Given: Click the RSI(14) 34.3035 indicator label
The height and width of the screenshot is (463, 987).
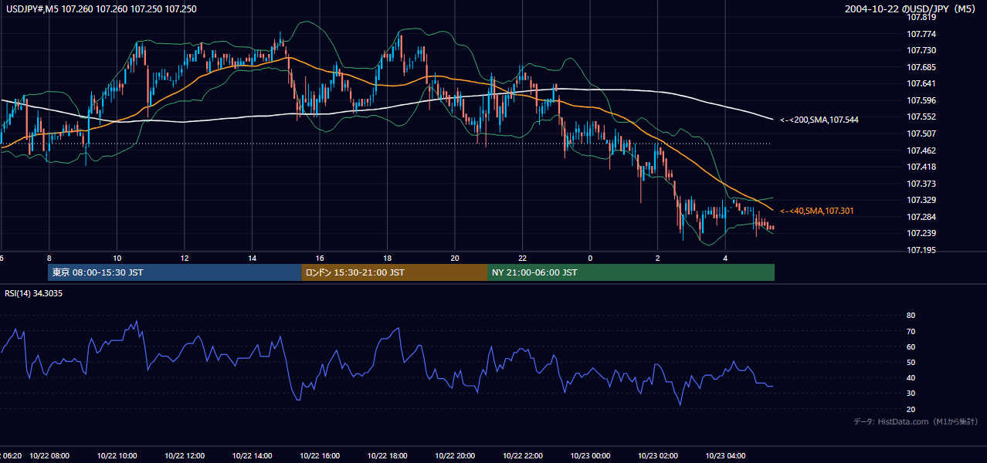Looking at the screenshot, I should point(34,294).
